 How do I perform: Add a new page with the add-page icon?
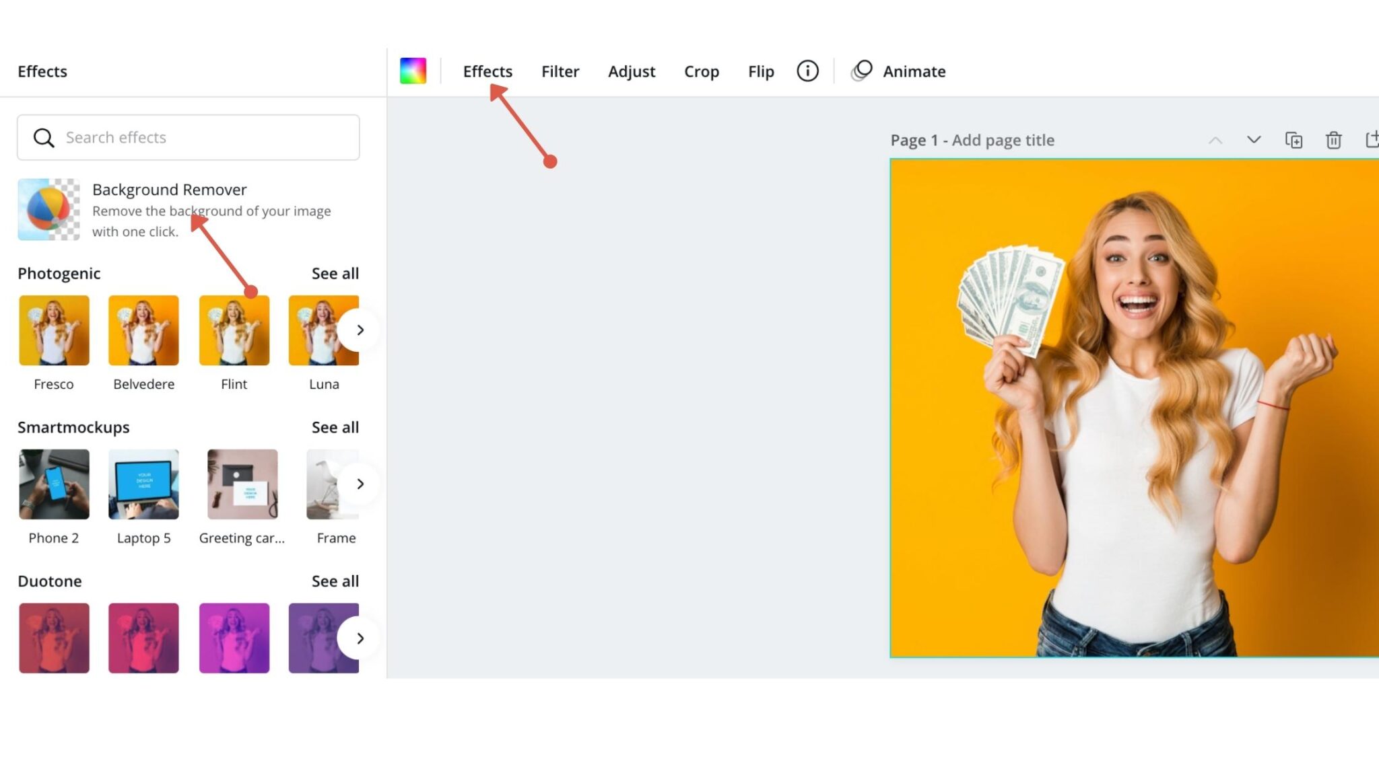pyautogui.click(x=1371, y=140)
